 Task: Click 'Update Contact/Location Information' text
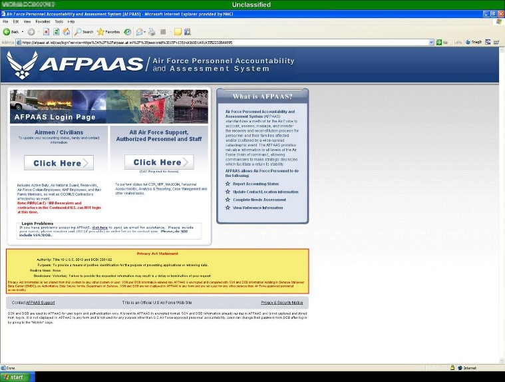point(265,192)
